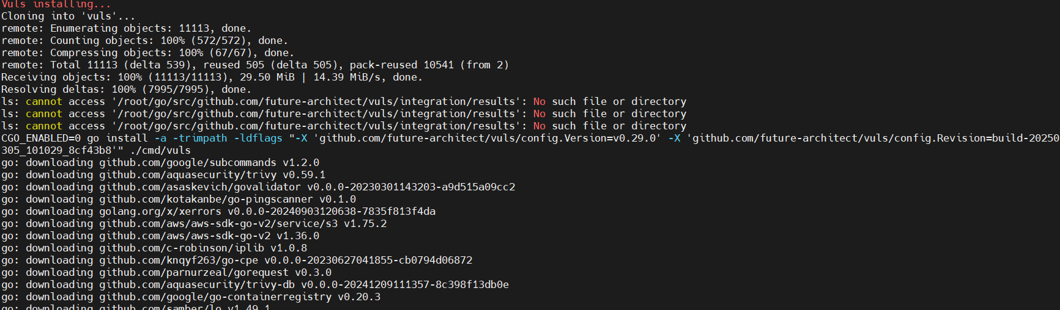Click the aquasecurity/trivy v0.59.1 download line
1060x310 pixels.
click(212, 175)
